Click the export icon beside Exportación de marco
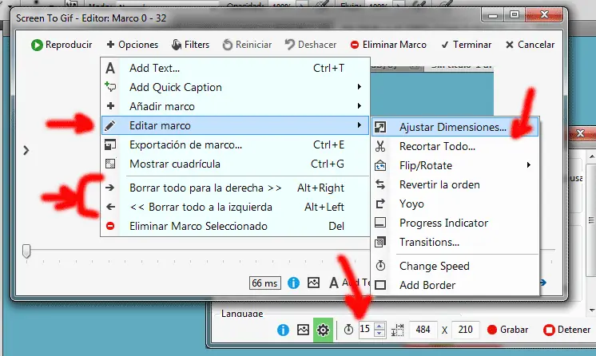 point(110,144)
